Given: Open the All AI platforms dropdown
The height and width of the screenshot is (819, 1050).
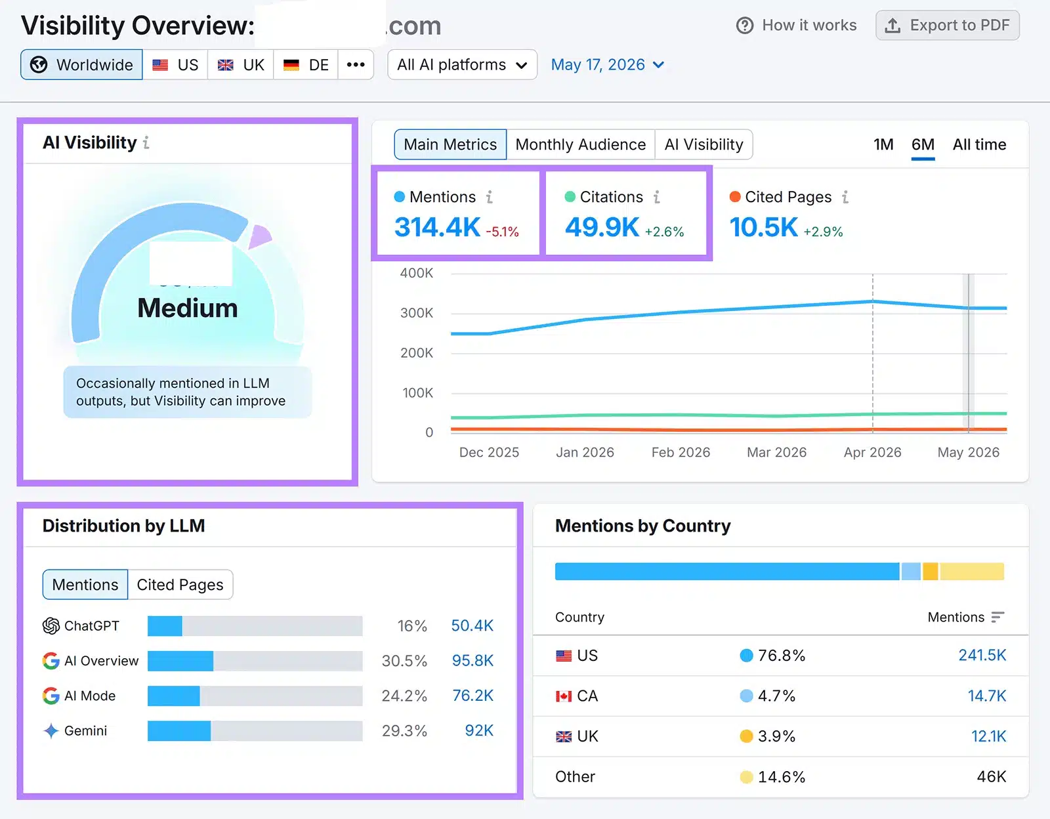Looking at the screenshot, I should click(x=462, y=64).
